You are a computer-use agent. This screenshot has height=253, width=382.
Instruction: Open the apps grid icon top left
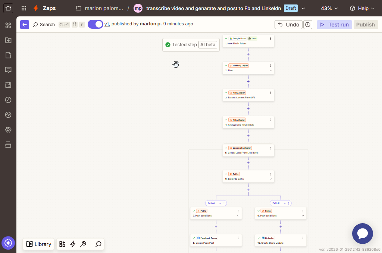23,8
